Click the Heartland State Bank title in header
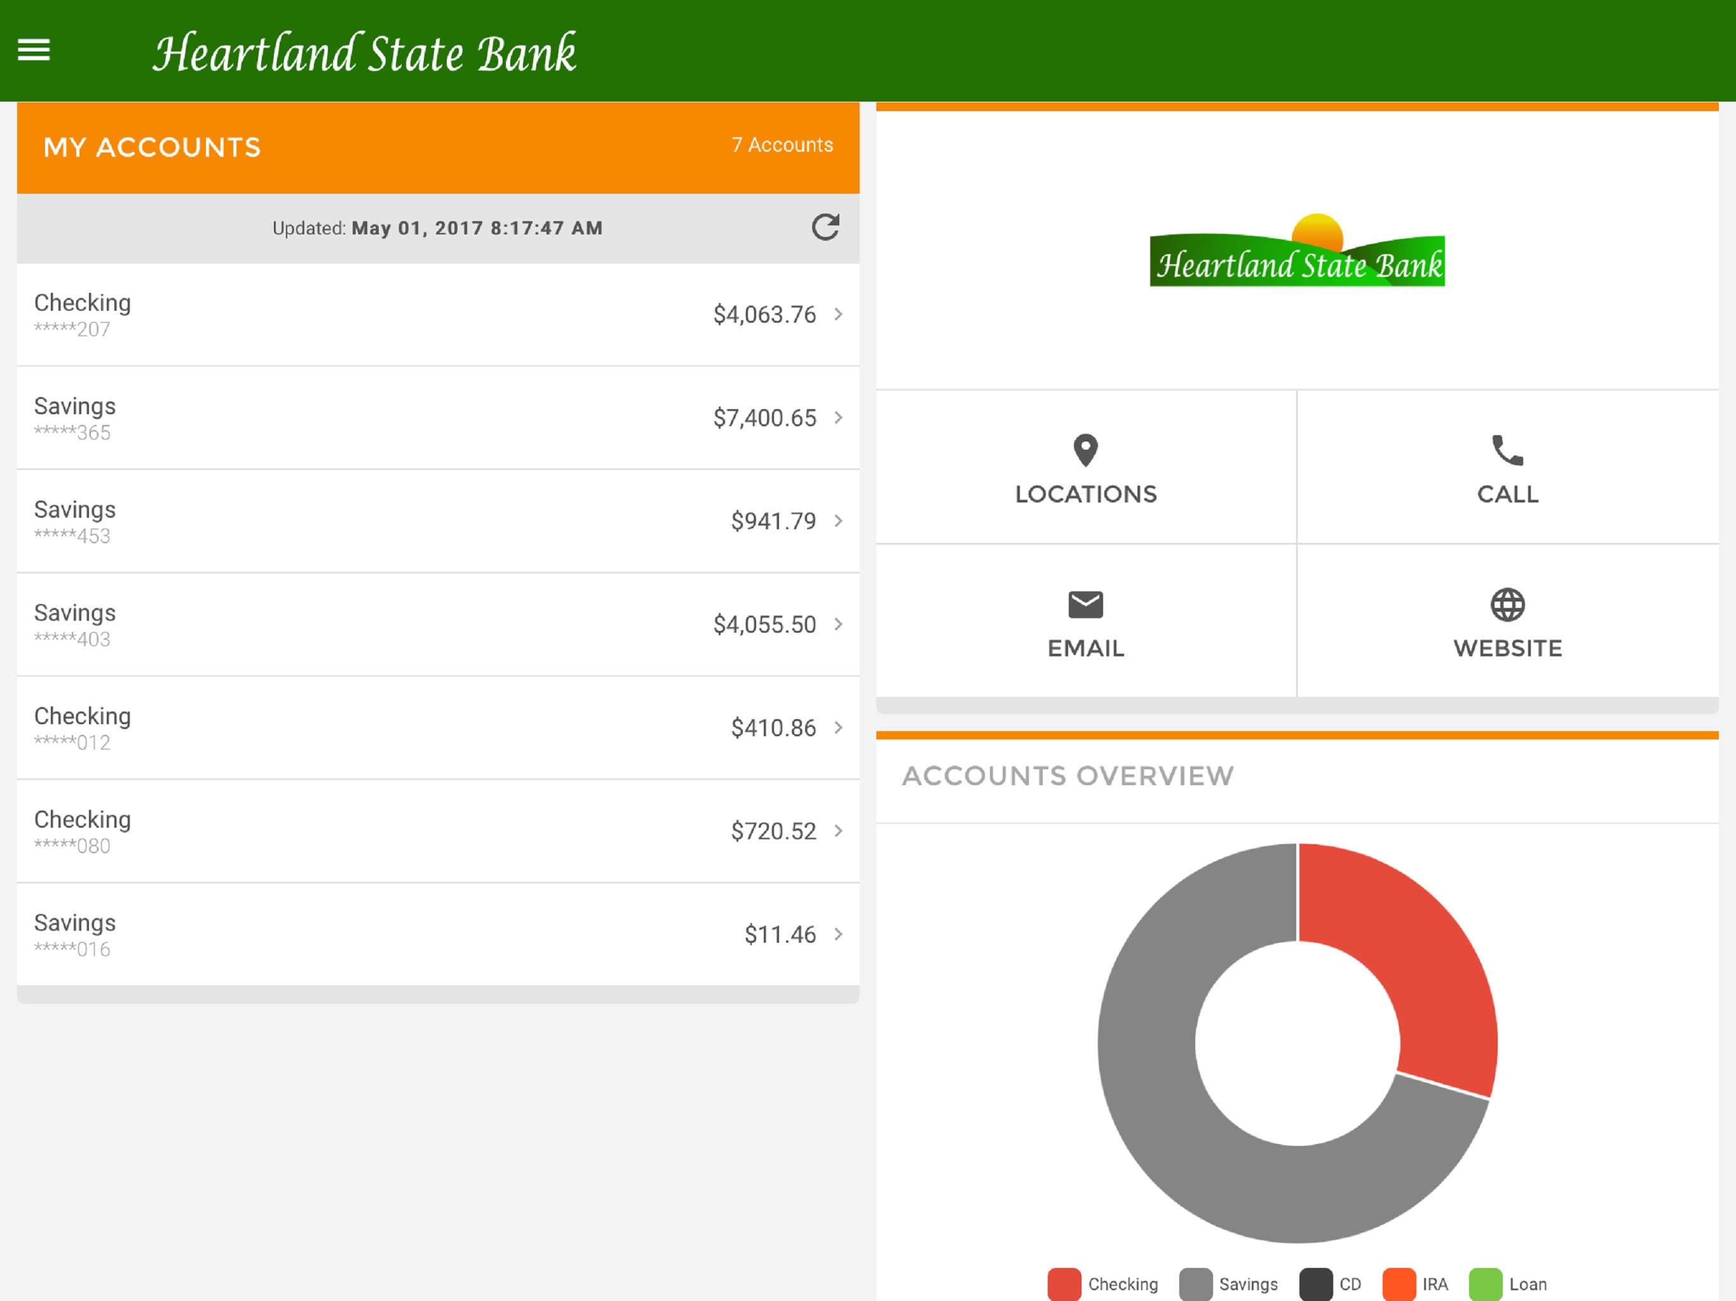Image resolution: width=1736 pixels, height=1301 pixels. [x=365, y=53]
